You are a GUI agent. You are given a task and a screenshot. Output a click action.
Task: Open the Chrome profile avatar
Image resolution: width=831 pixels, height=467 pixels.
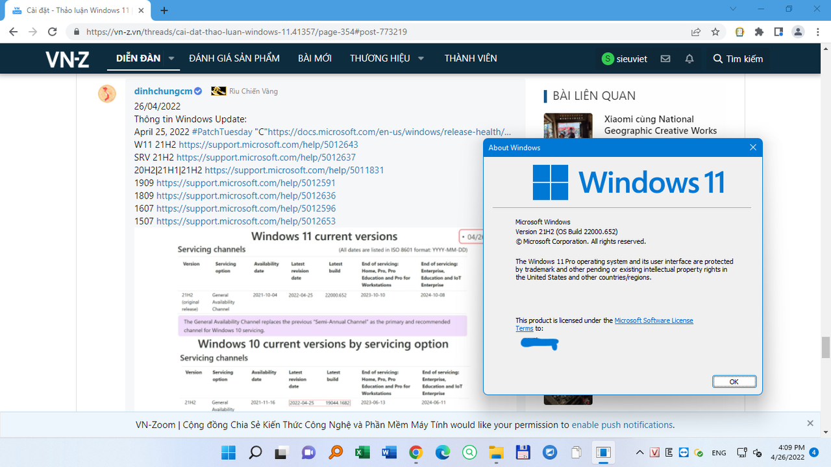coord(798,32)
